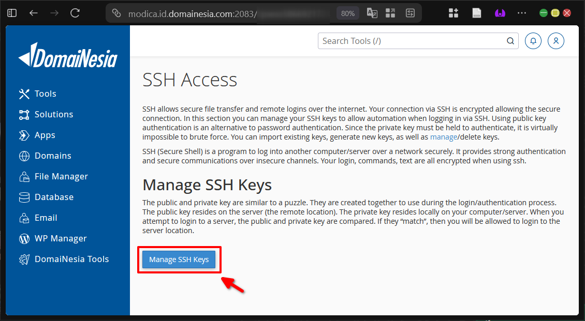The width and height of the screenshot is (585, 321).
Task: Click the 80% zoom level indicator
Action: pos(348,13)
